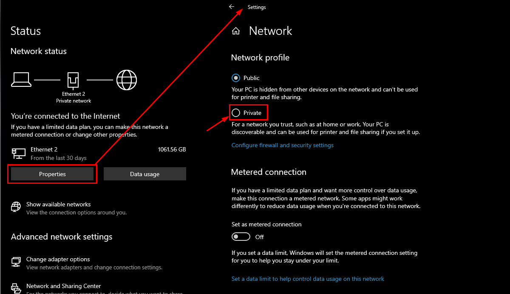Click the Ethernet 2 connection name entry
The width and height of the screenshot is (510, 294).
click(44, 149)
